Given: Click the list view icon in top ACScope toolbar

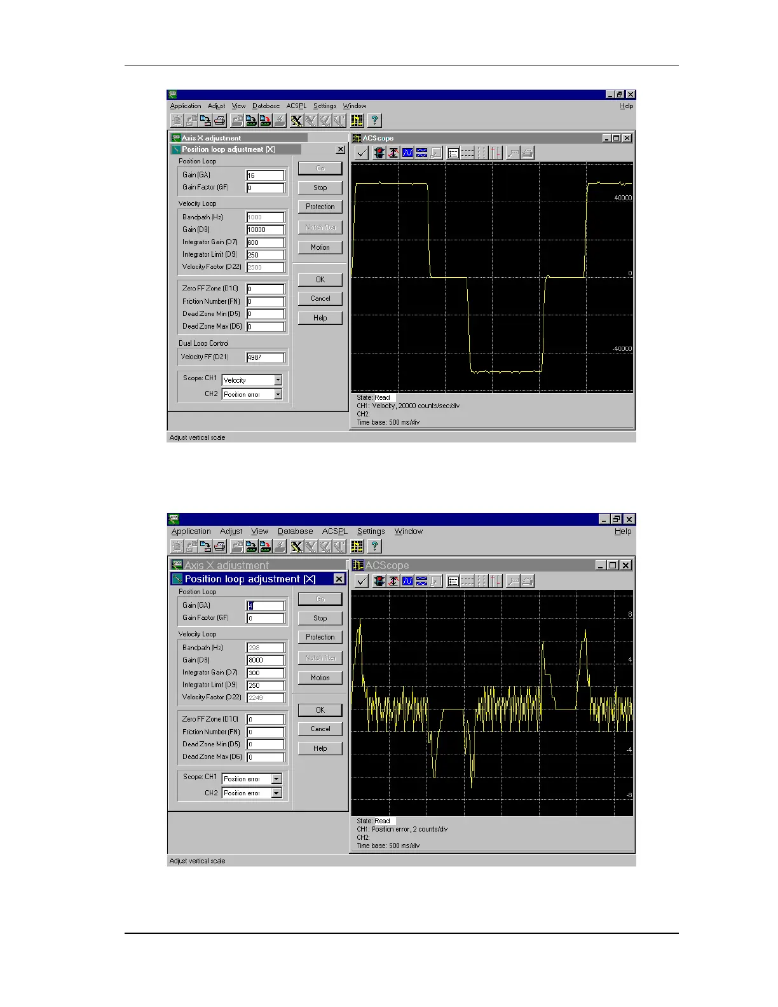Looking at the screenshot, I should click(453, 153).
